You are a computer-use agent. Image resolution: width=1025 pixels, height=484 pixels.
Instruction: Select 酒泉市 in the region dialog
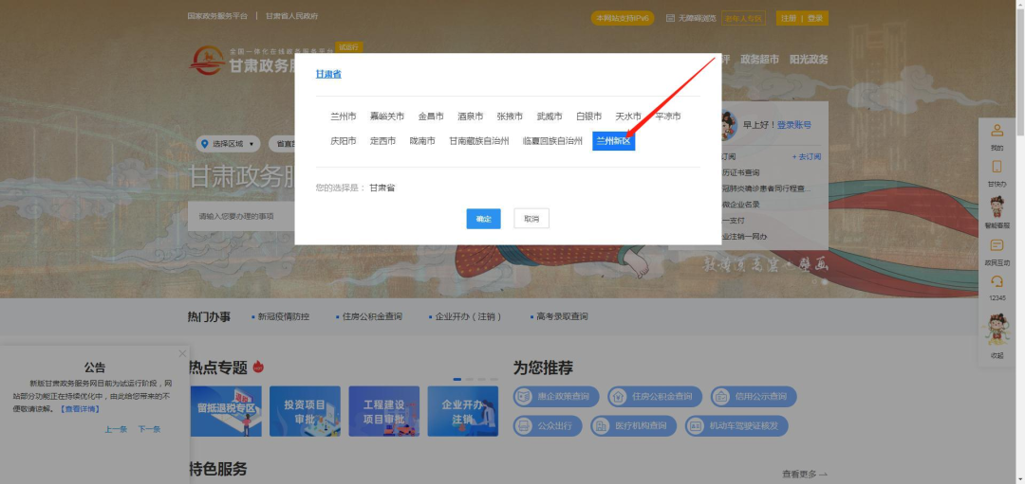(x=470, y=117)
